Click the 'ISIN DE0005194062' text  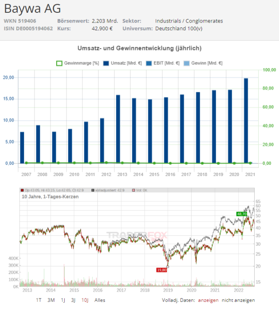[x=28, y=29]
